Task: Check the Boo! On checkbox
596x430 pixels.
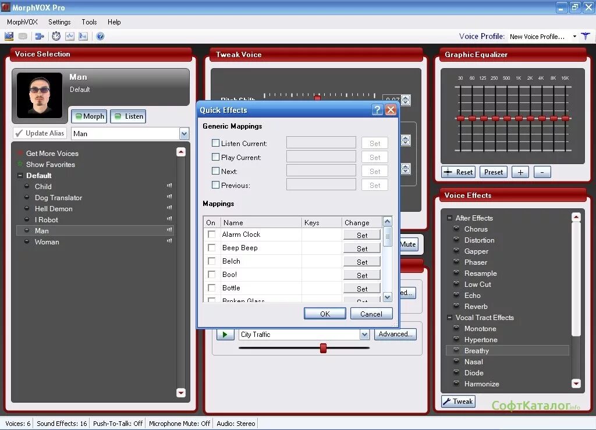Action: click(x=211, y=274)
